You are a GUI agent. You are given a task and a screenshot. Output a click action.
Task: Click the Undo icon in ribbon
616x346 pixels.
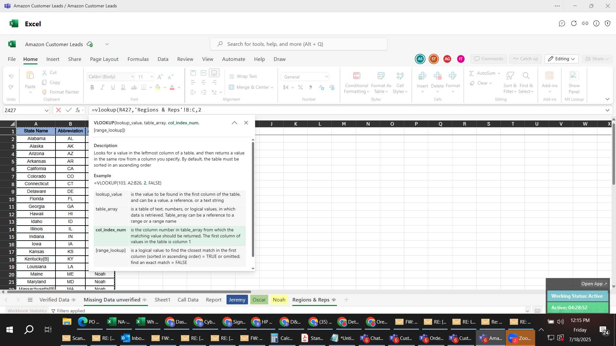point(11,76)
